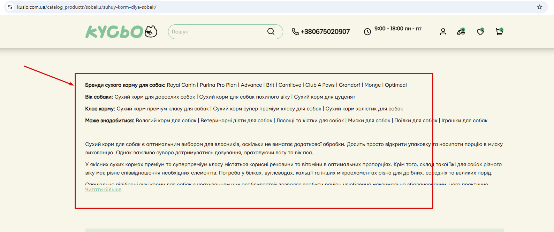Image resolution: width=554 pixels, height=232 pixels.
Task: Open Ветеринарні дієти для собак link
Action: pos(236,121)
